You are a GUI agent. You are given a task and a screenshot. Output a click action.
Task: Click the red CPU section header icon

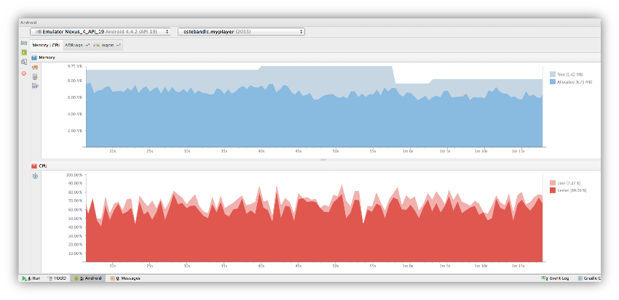coord(34,166)
